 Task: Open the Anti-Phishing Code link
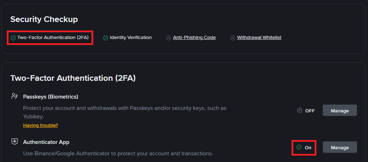(x=194, y=38)
